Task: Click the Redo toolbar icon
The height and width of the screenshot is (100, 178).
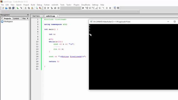Action: click(x=21, y=8)
